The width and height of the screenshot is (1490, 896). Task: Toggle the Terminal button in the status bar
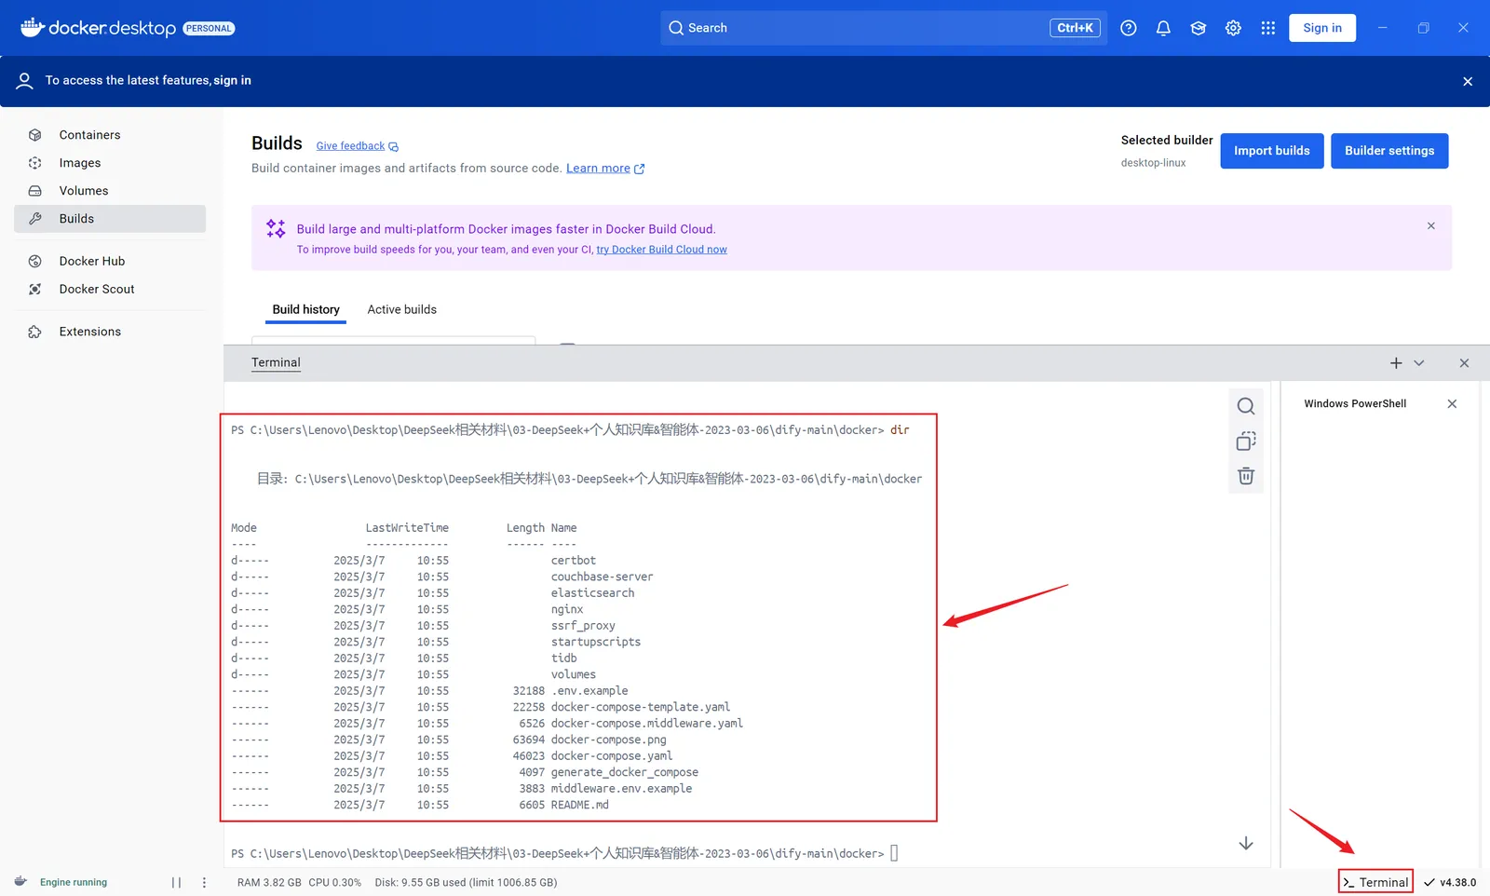(x=1375, y=883)
